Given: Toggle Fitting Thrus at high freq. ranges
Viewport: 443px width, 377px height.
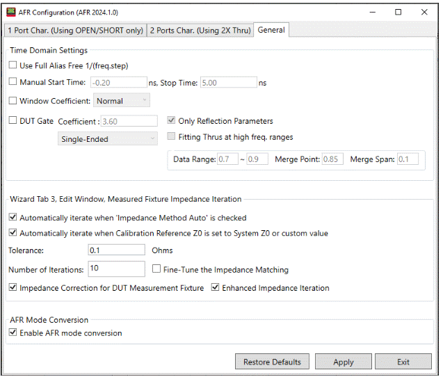Looking at the screenshot, I should (x=172, y=137).
